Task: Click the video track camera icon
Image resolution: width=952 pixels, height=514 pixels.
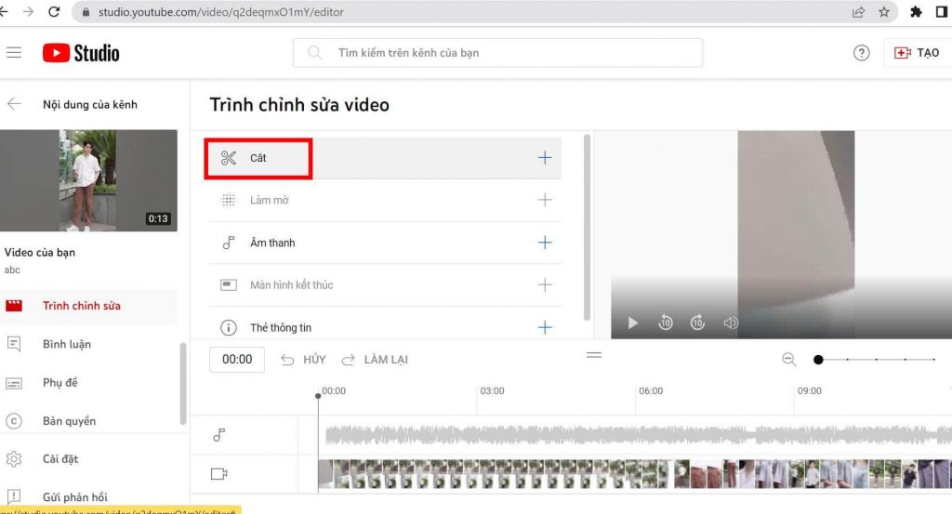Action: pos(218,474)
